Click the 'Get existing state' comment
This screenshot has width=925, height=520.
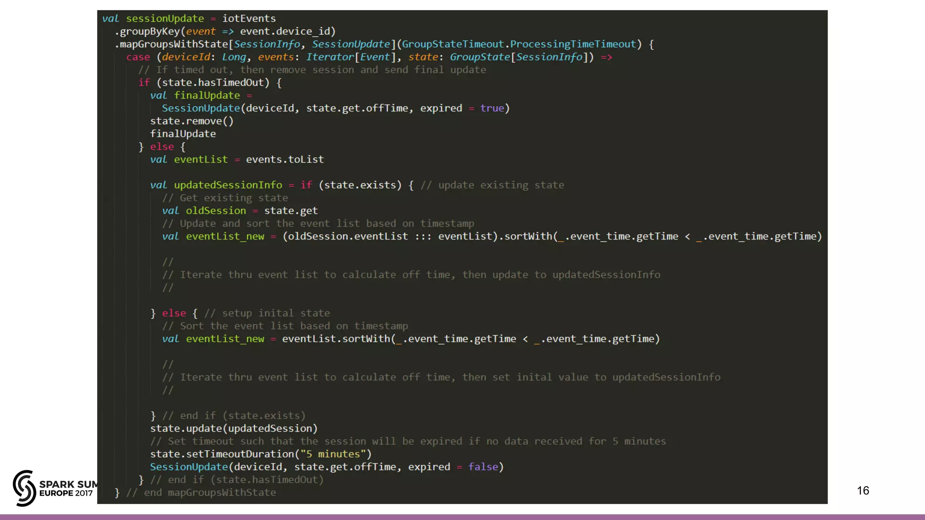pos(225,198)
